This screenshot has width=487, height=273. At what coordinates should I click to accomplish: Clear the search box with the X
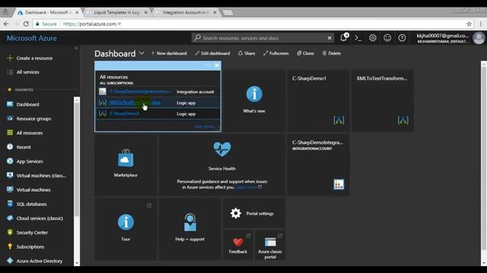coord(329,38)
